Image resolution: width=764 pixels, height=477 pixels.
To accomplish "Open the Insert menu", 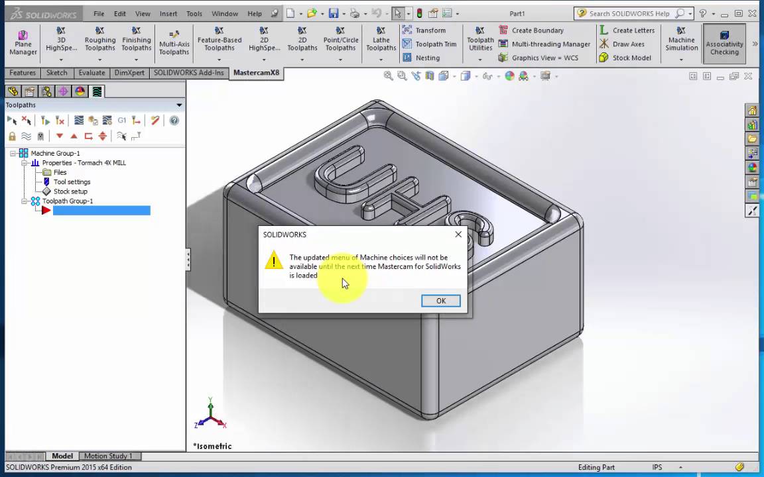I will point(168,13).
